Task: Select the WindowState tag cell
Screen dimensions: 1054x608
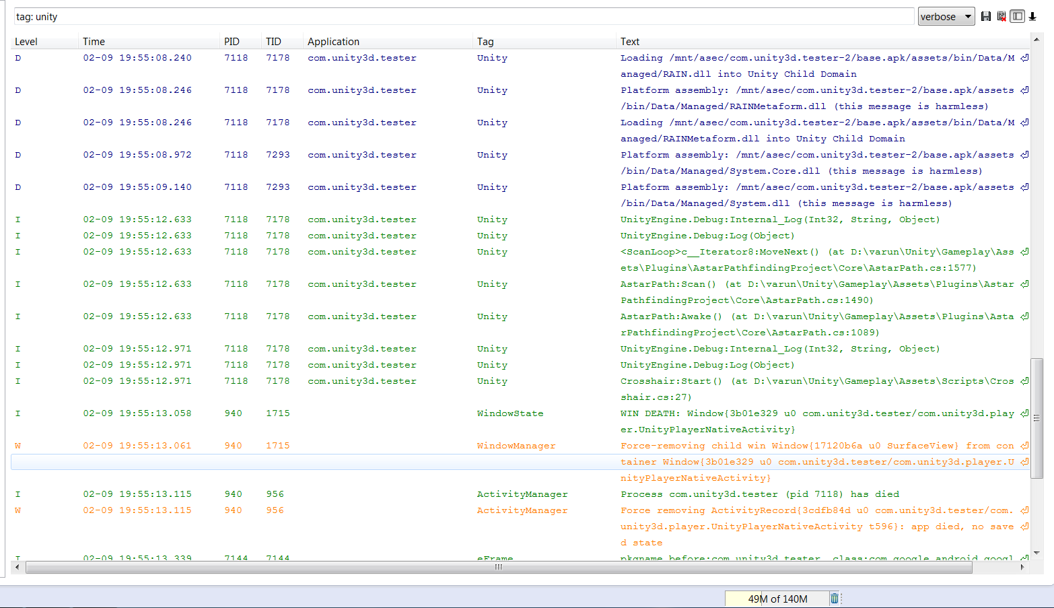Action: point(510,413)
